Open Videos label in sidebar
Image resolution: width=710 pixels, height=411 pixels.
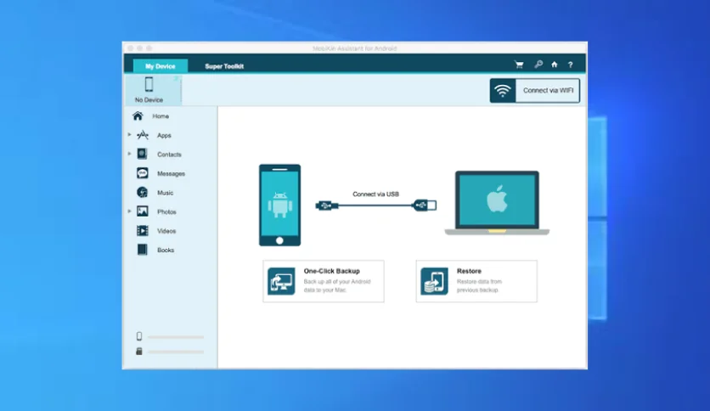coord(166,231)
